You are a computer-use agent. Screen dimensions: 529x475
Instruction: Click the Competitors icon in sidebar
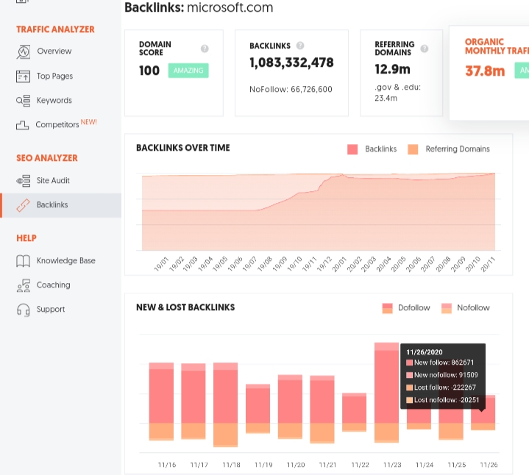point(22,126)
